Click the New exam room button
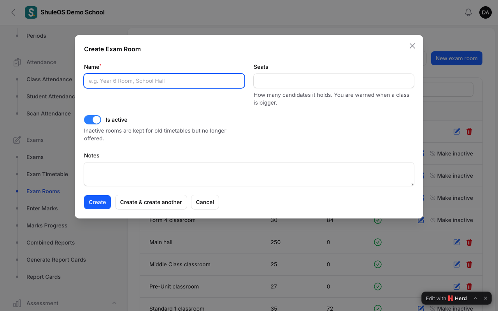Image resolution: width=498 pixels, height=311 pixels. [x=457, y=58]
